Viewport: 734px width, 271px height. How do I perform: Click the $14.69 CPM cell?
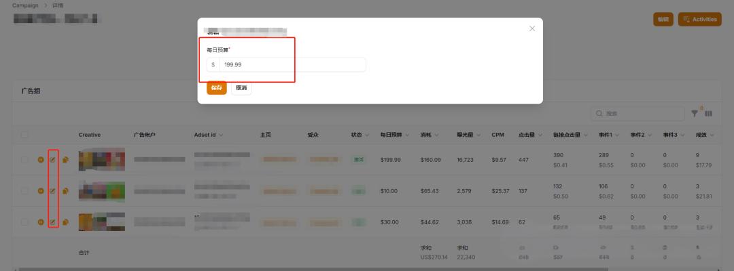pos(500,222)
